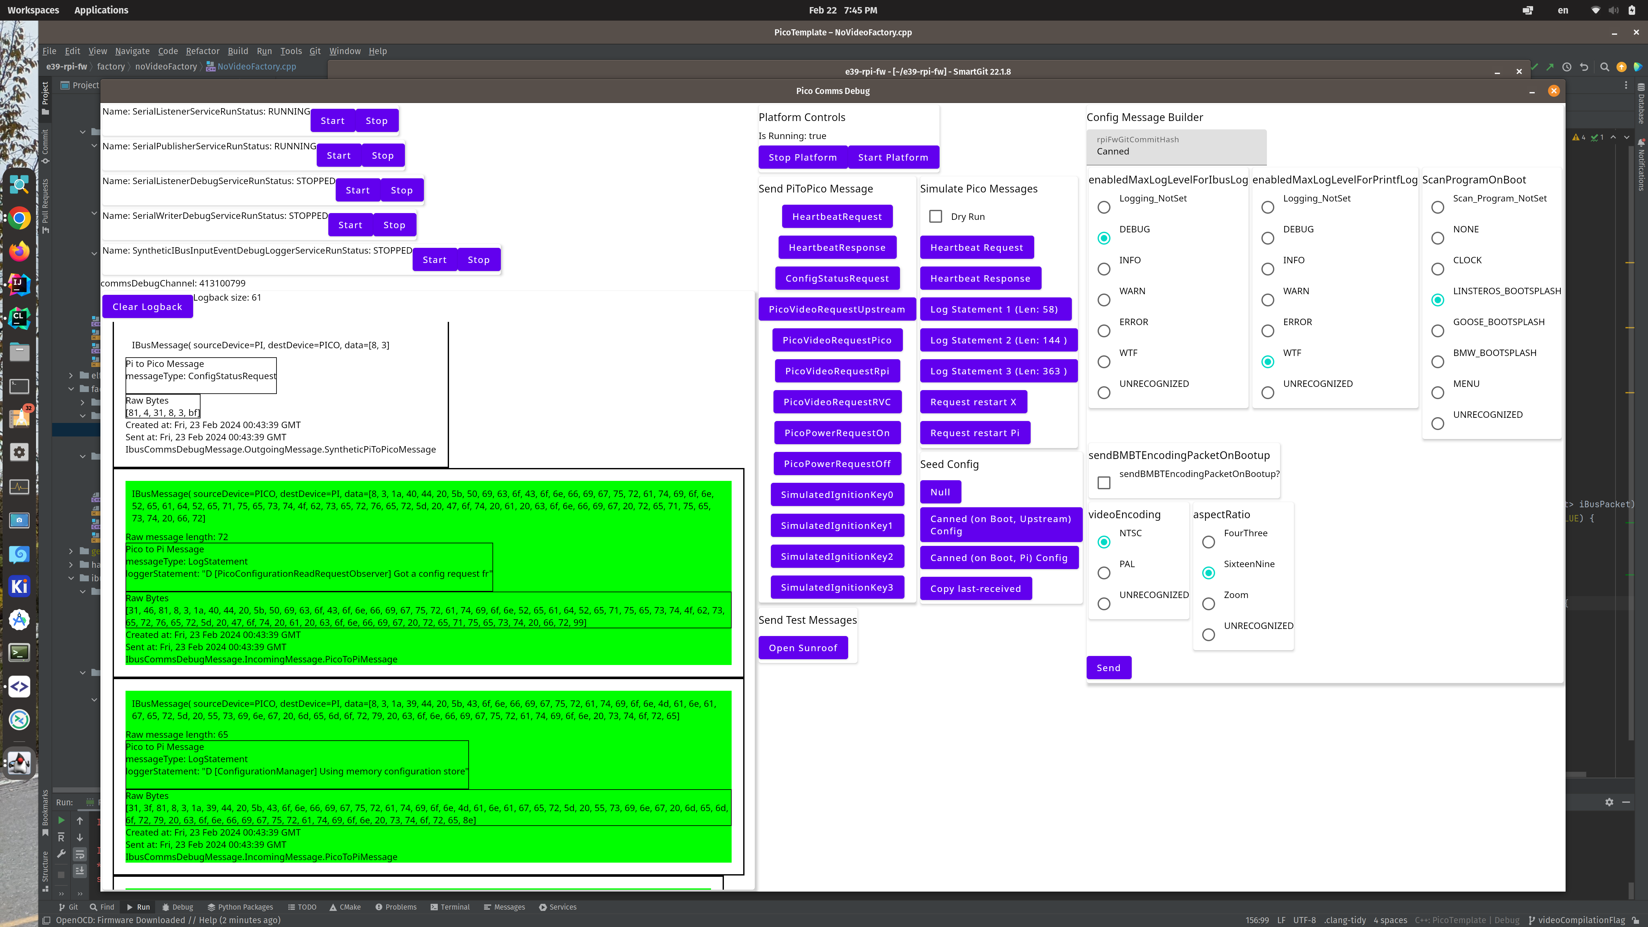Send a HeartbeatRequest PiToPico message

(837, 216)
